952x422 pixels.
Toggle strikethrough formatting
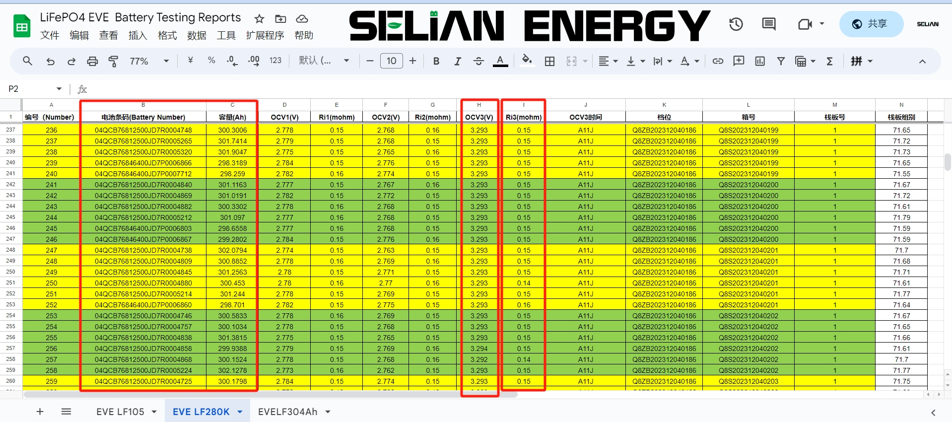coord(478,61)
